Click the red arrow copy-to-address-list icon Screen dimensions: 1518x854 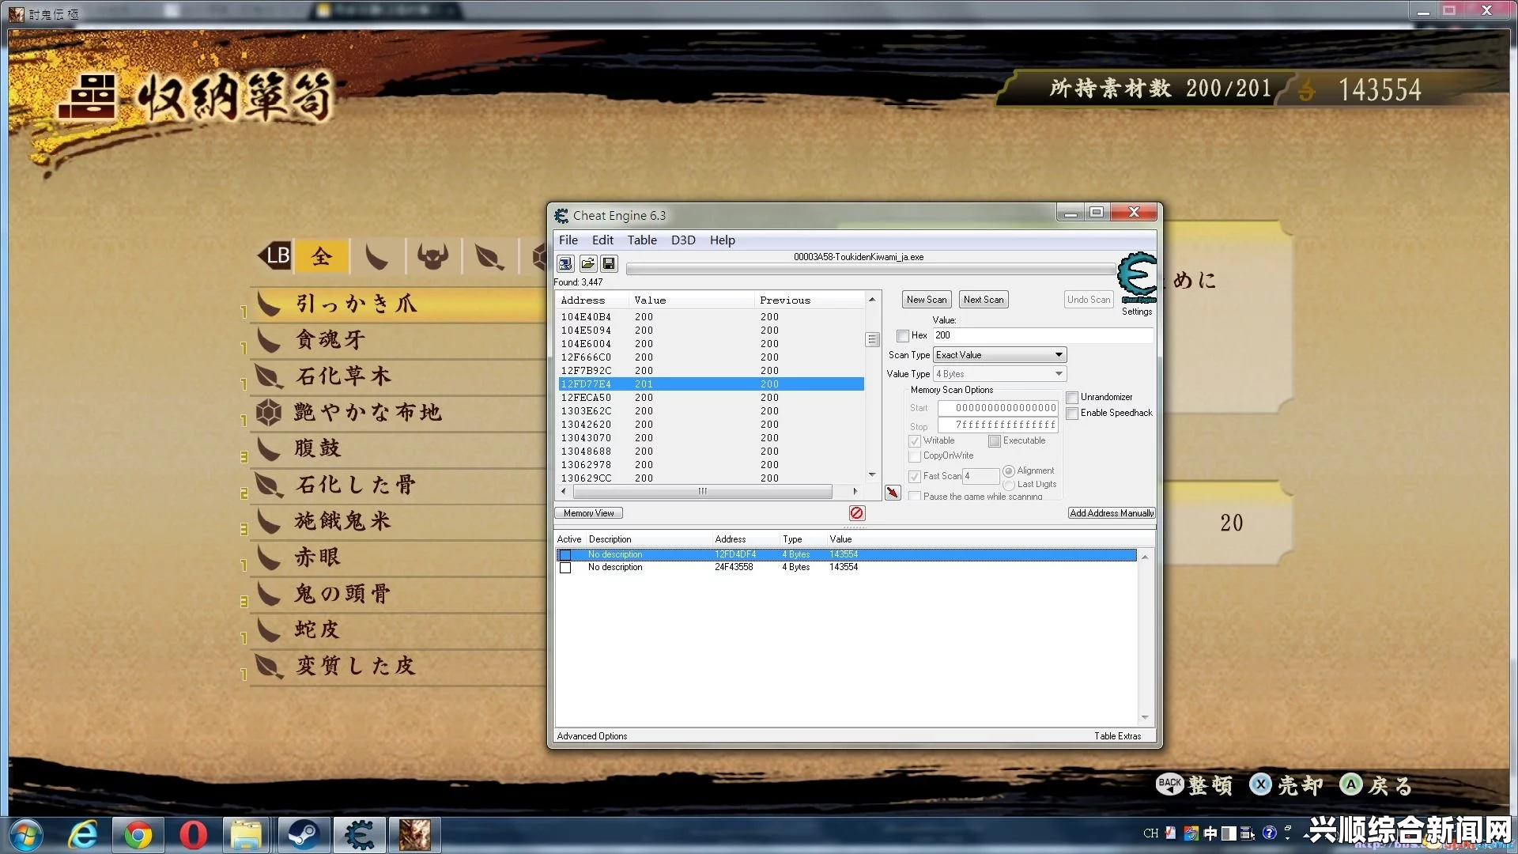pyautogui.click(x=893, y=493)
